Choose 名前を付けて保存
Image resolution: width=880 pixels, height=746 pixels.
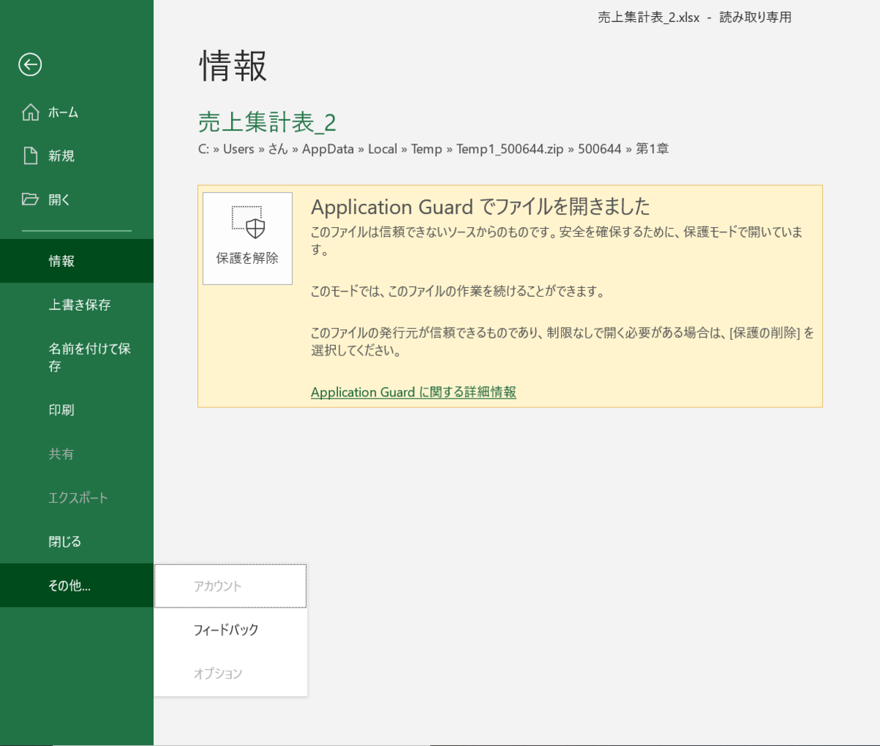76,358
